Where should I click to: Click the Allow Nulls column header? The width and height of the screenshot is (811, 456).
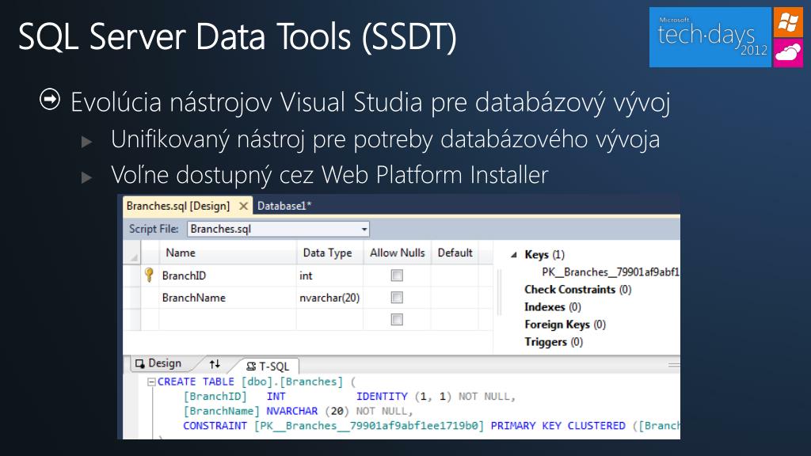click(x=398, y=253)
